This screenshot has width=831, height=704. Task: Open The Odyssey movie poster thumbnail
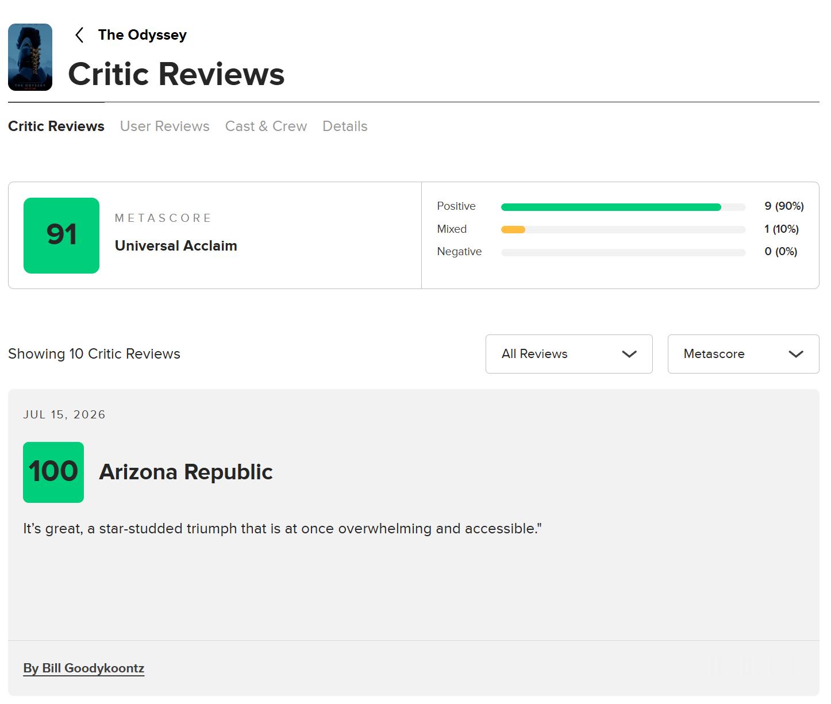click(30, 57)
